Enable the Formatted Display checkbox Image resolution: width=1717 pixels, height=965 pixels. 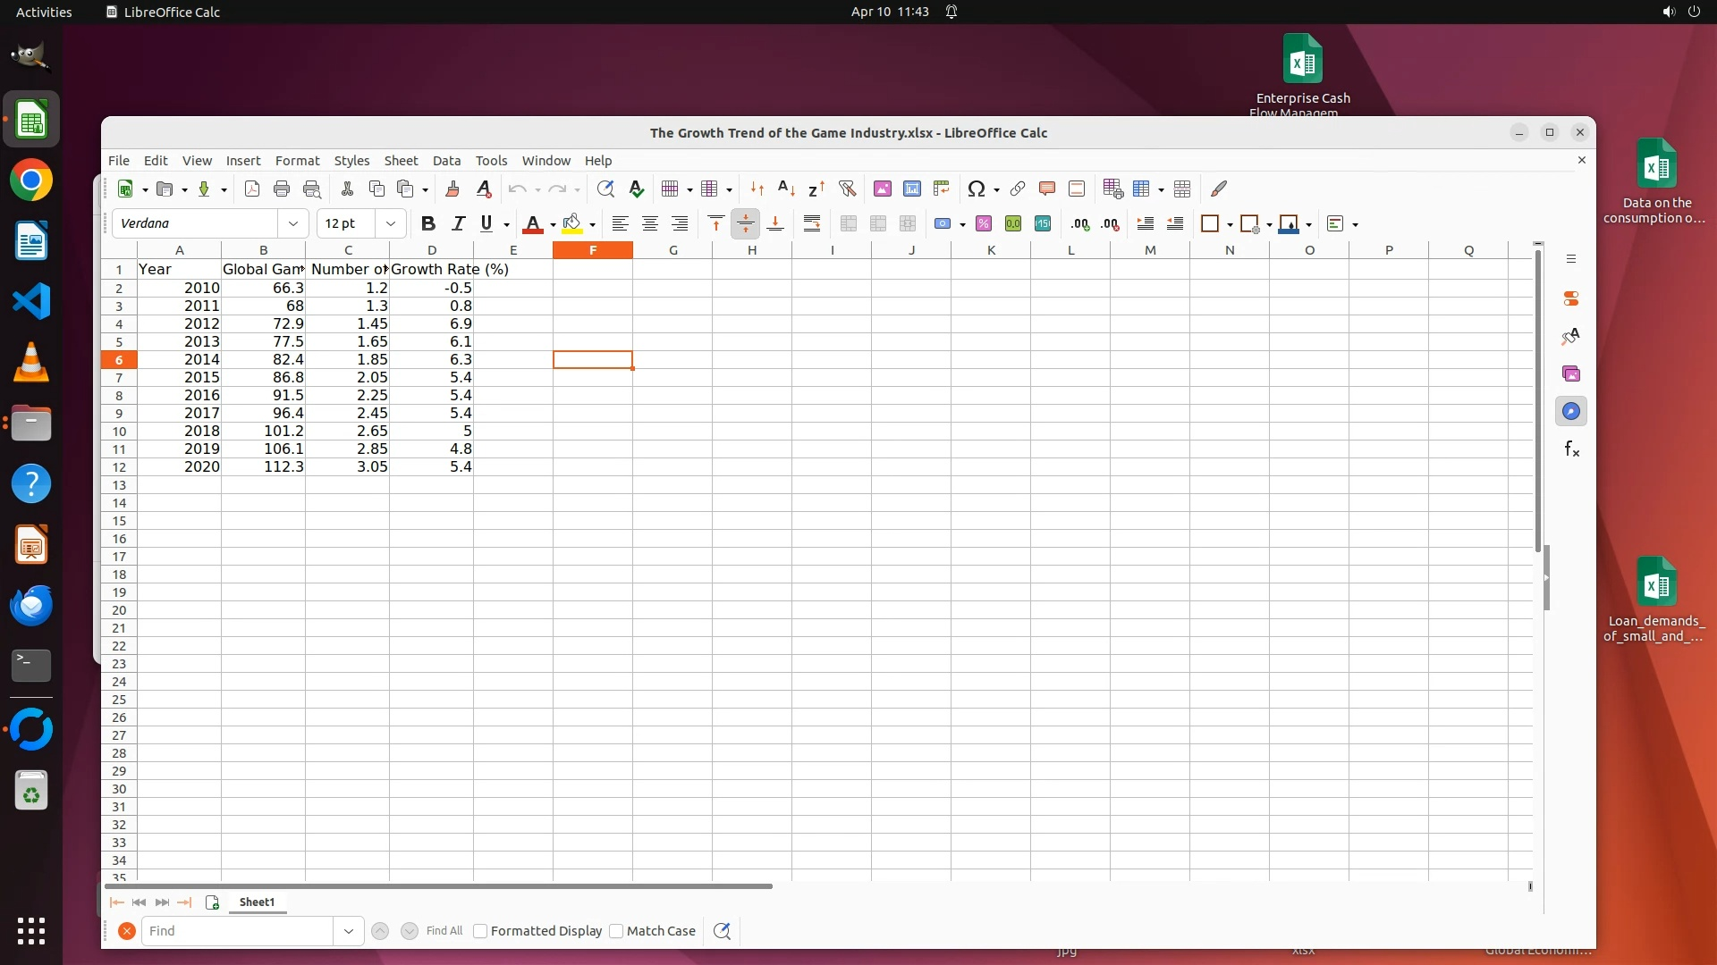[x=480, y=931]
